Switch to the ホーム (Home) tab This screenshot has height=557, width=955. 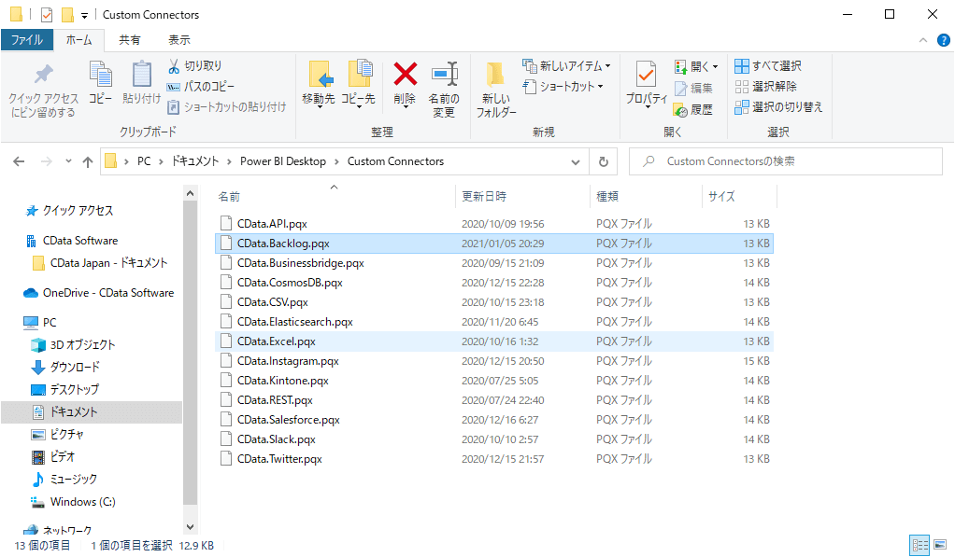tap(79, 40)
